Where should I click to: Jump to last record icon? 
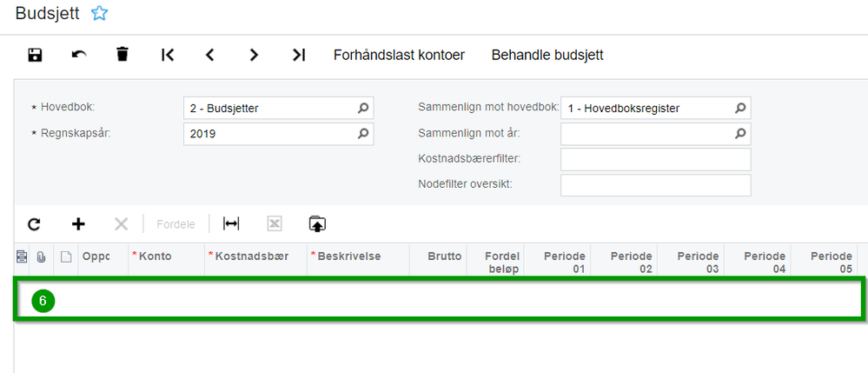(x=298, y=55)
